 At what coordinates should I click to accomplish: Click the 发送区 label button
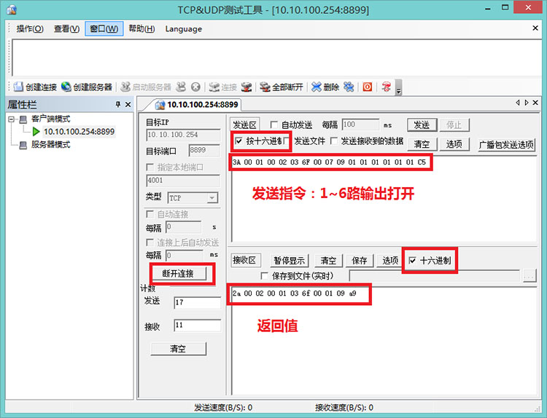coord(245,125)
